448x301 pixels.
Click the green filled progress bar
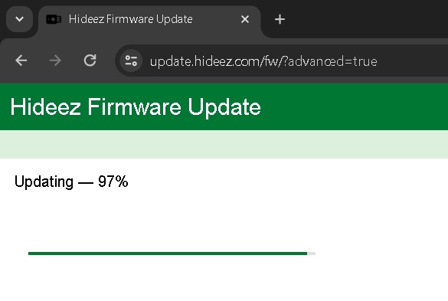168,254
